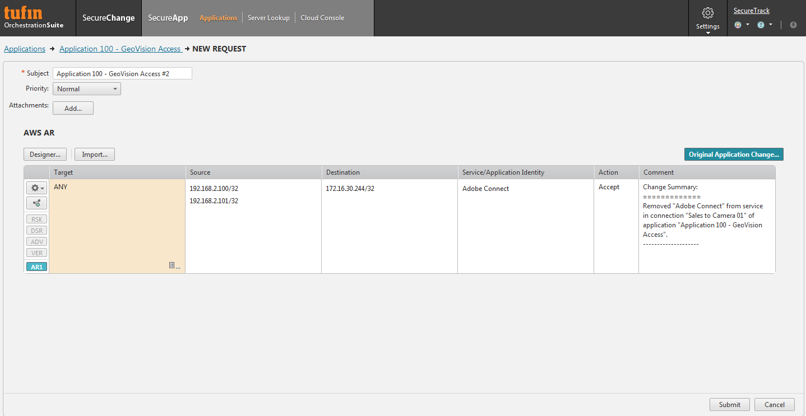Click the Settings gear icon
Screen dimensions: 806x416
pyautogui.click(x=707, y=13)
